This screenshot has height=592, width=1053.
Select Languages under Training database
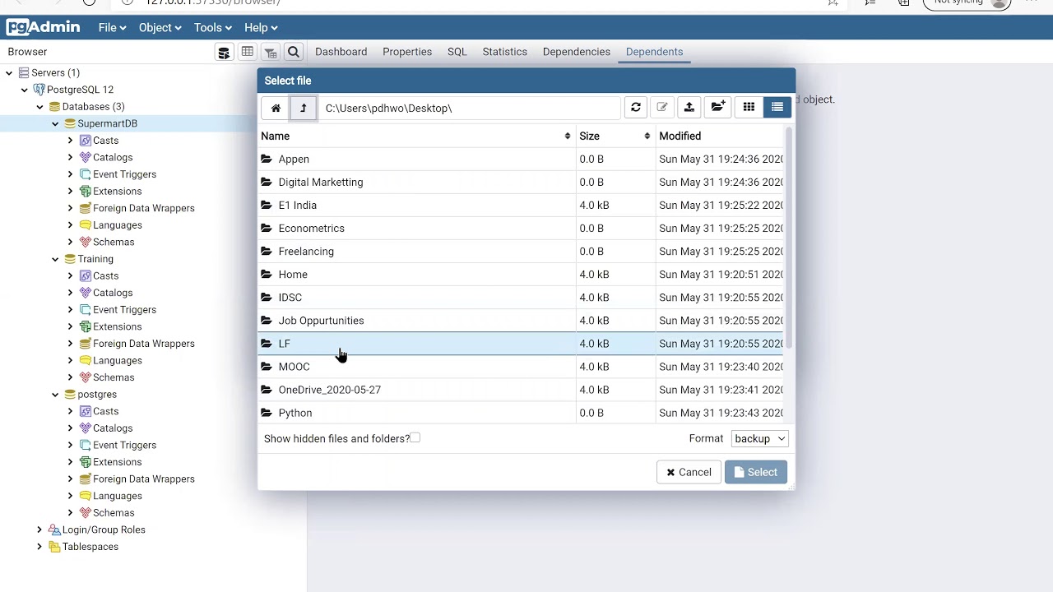pyautogui.click(x=117, y=360)
